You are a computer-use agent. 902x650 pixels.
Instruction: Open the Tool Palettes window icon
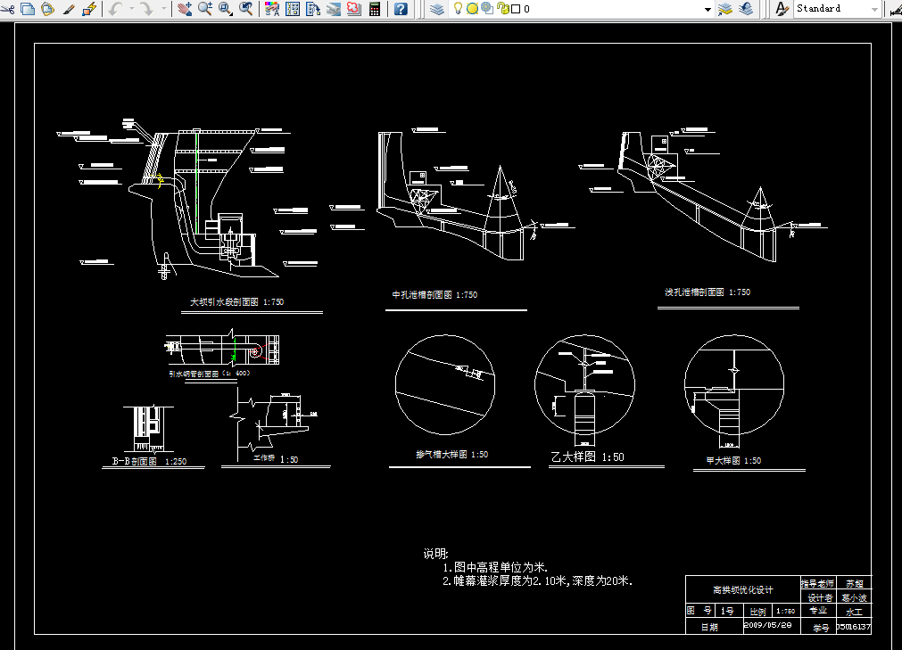(x=313, y=9)
